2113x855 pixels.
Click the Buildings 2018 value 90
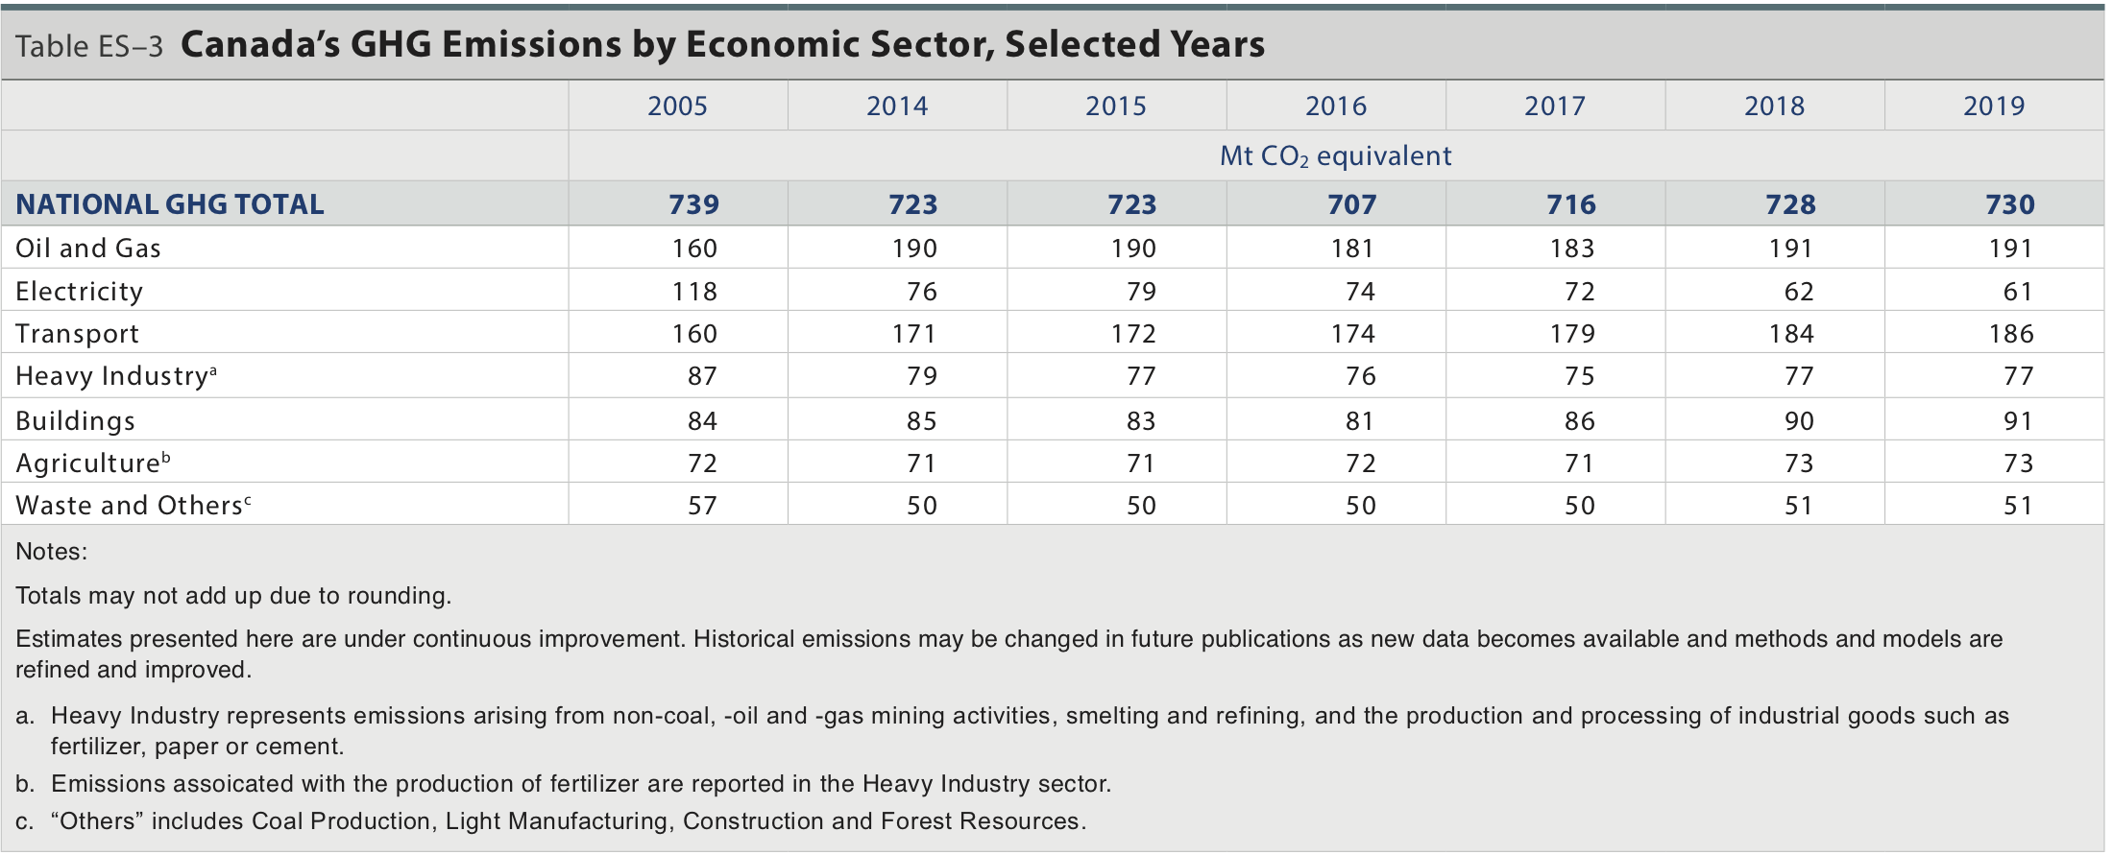(1799, 420)
